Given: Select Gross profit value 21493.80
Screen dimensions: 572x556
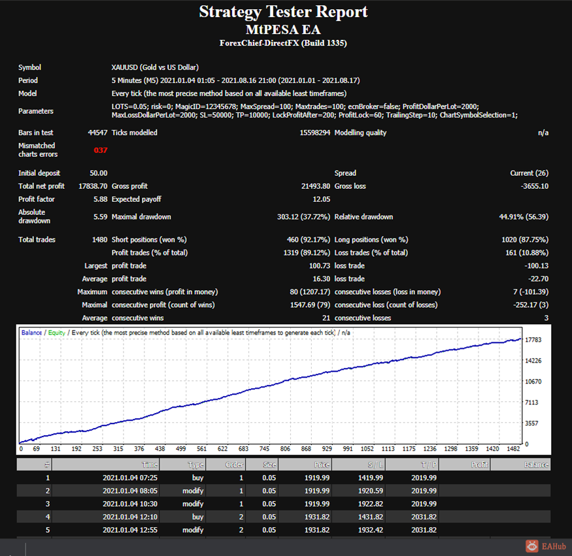Looking at the screenshot, I should [x=316, y=186].
